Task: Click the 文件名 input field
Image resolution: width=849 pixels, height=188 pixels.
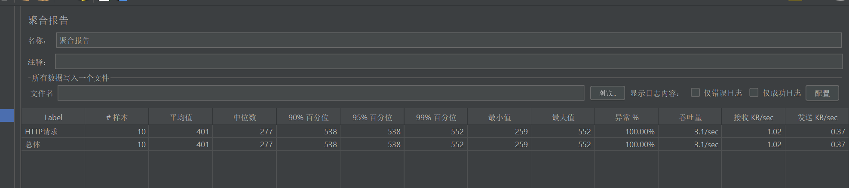Action: coord(321,93)
